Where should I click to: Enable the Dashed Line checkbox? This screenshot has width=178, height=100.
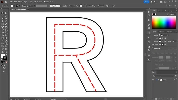[153, 48]
